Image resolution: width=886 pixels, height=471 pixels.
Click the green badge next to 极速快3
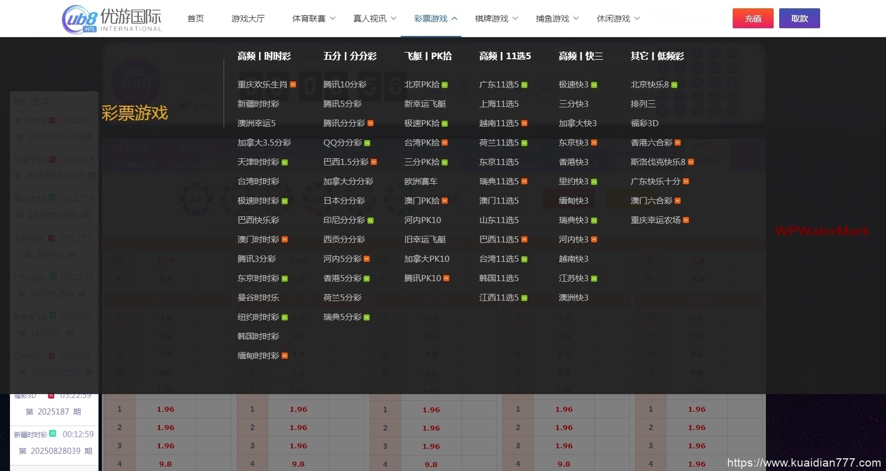[594, 85]
